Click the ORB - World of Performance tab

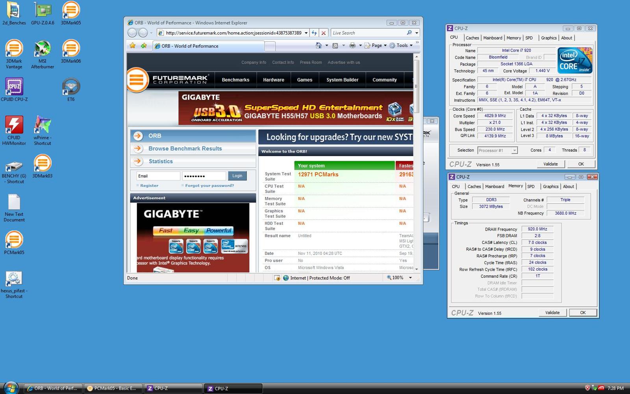209,46
